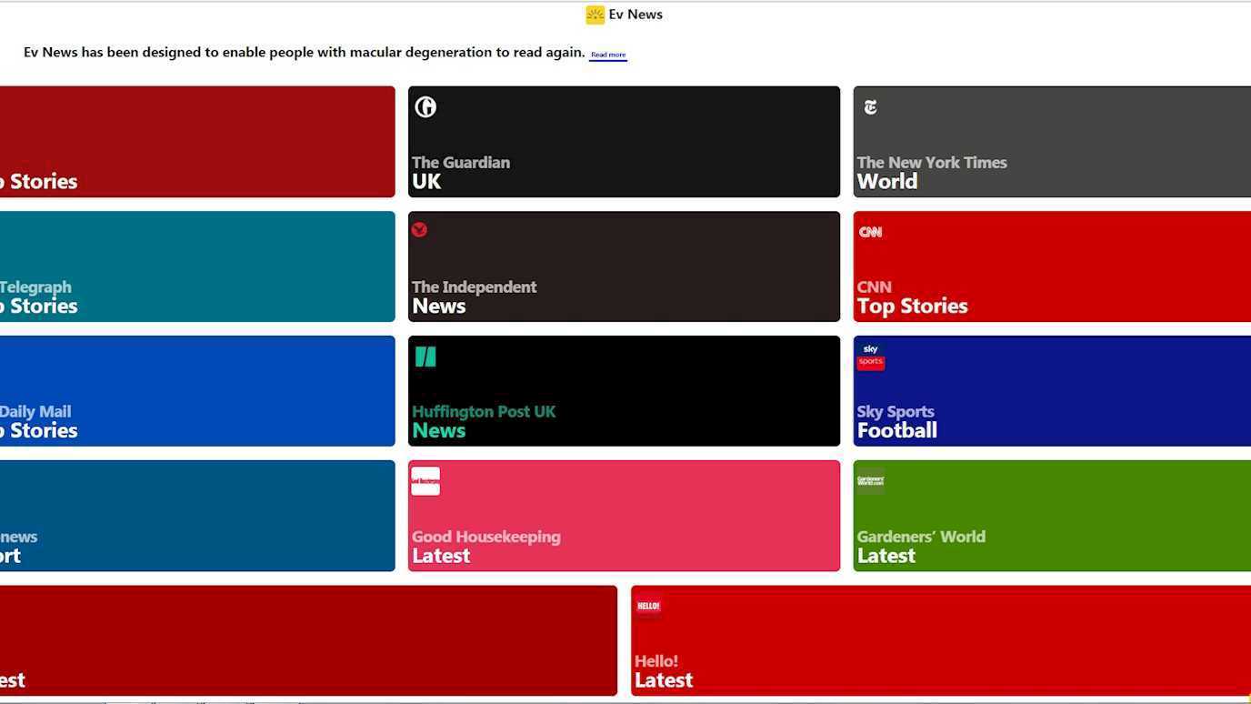Click the CNN logo icon
The image size is (1251, 704).
[x=870, y=232]
